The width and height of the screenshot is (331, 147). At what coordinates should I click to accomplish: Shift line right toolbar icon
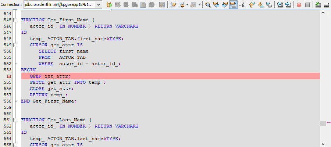288,5
